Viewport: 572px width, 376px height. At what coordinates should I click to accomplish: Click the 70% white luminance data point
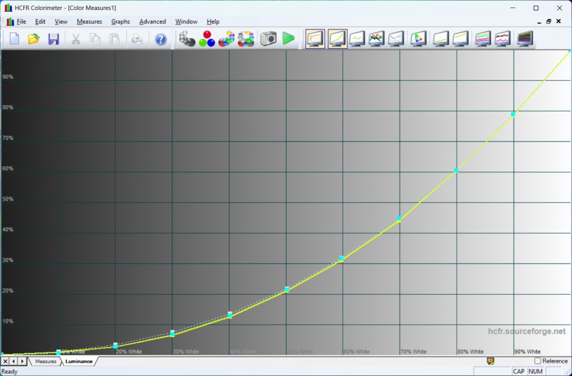399,219
